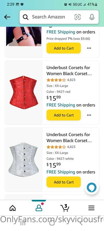This screenshot has height=231, width=104.
Task: Open the leg harness product thumbnail
Action: click(x=24, y=36)
